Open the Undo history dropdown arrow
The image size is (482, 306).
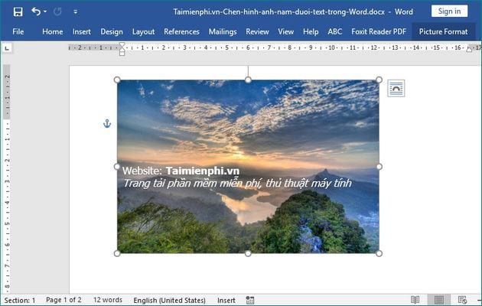tap(45, 11)
